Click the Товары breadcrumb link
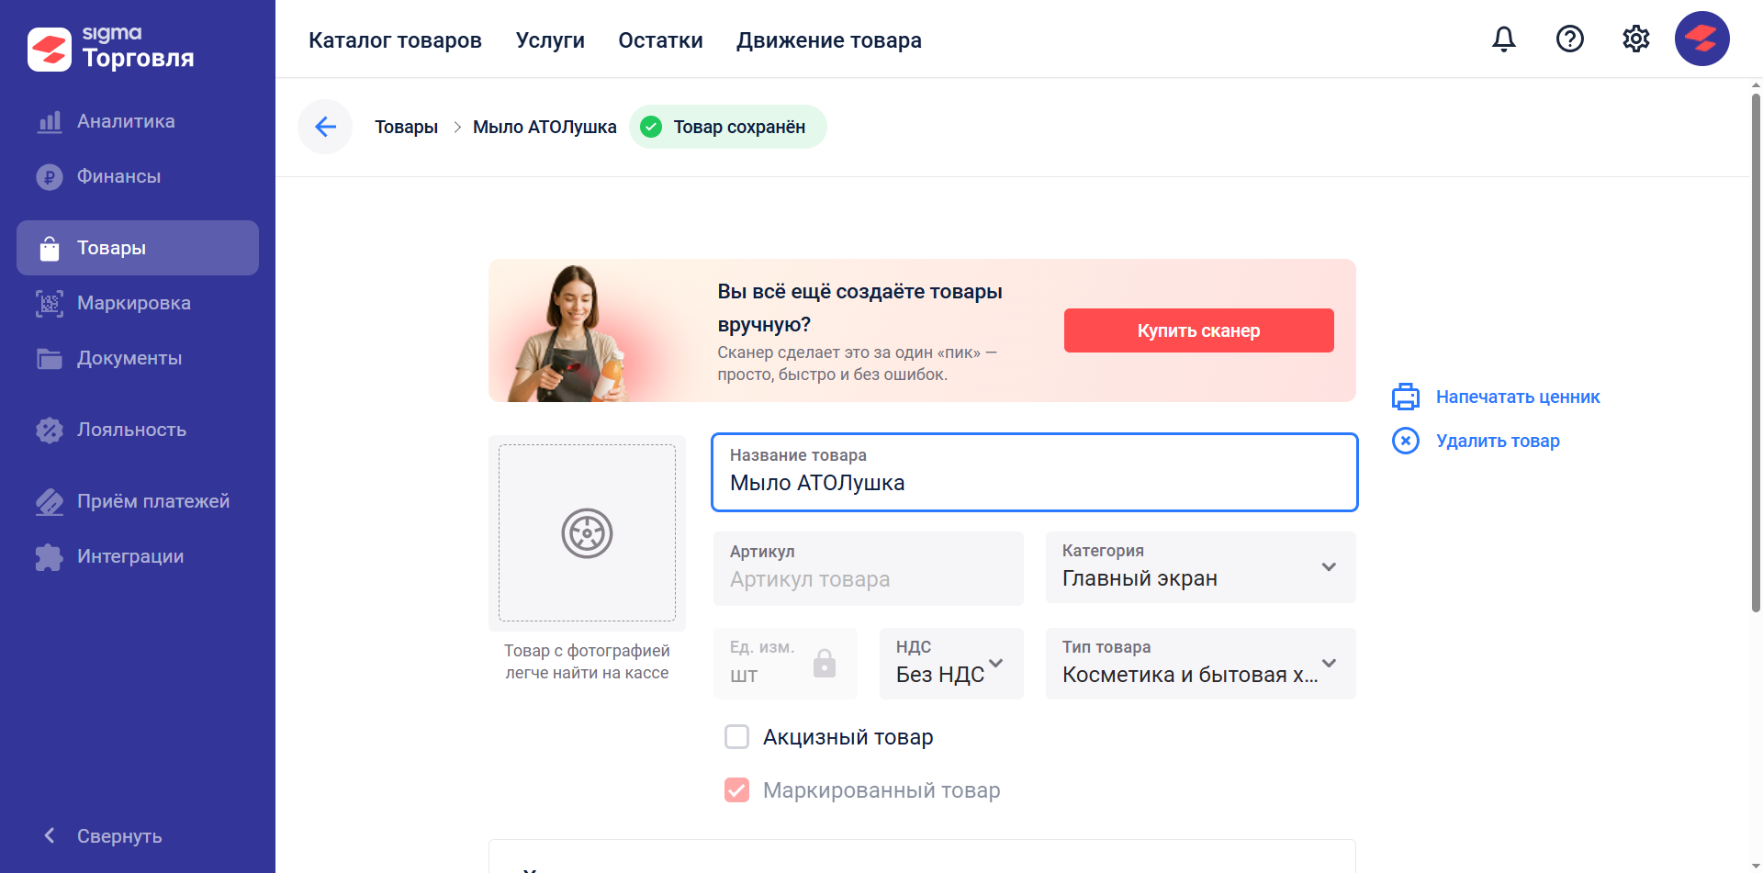 tap(406, 127)
